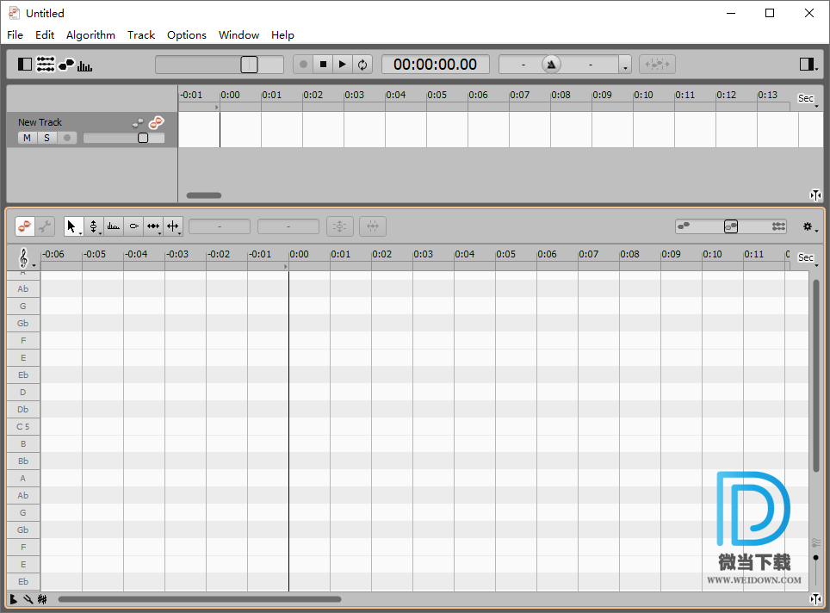Image resolution: width=830 pixels, height=613 pixels.
Task: Toggle the note blobs editor view icon
Action: coord(66,64)
